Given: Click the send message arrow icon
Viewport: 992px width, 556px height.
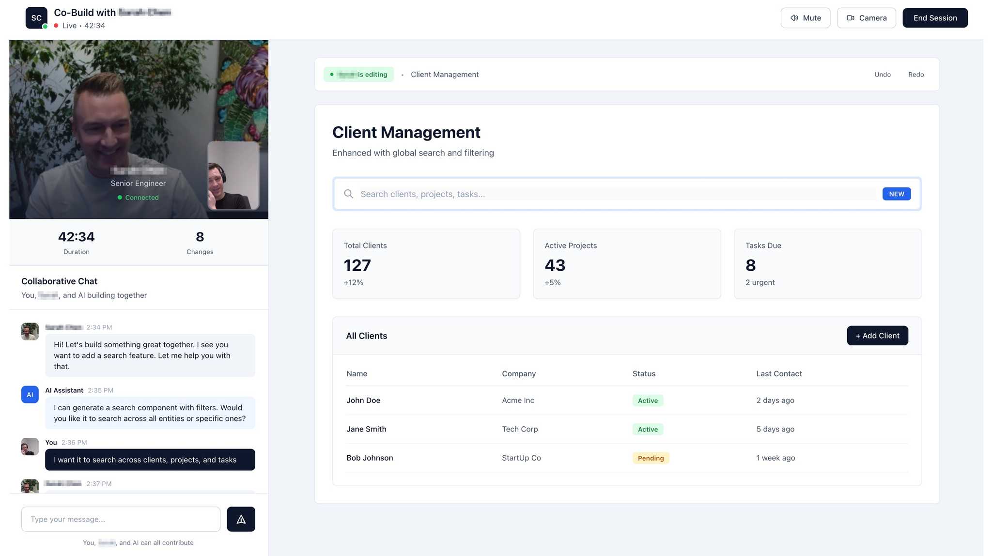Looking at the screenshot, I should click(241, 519).
